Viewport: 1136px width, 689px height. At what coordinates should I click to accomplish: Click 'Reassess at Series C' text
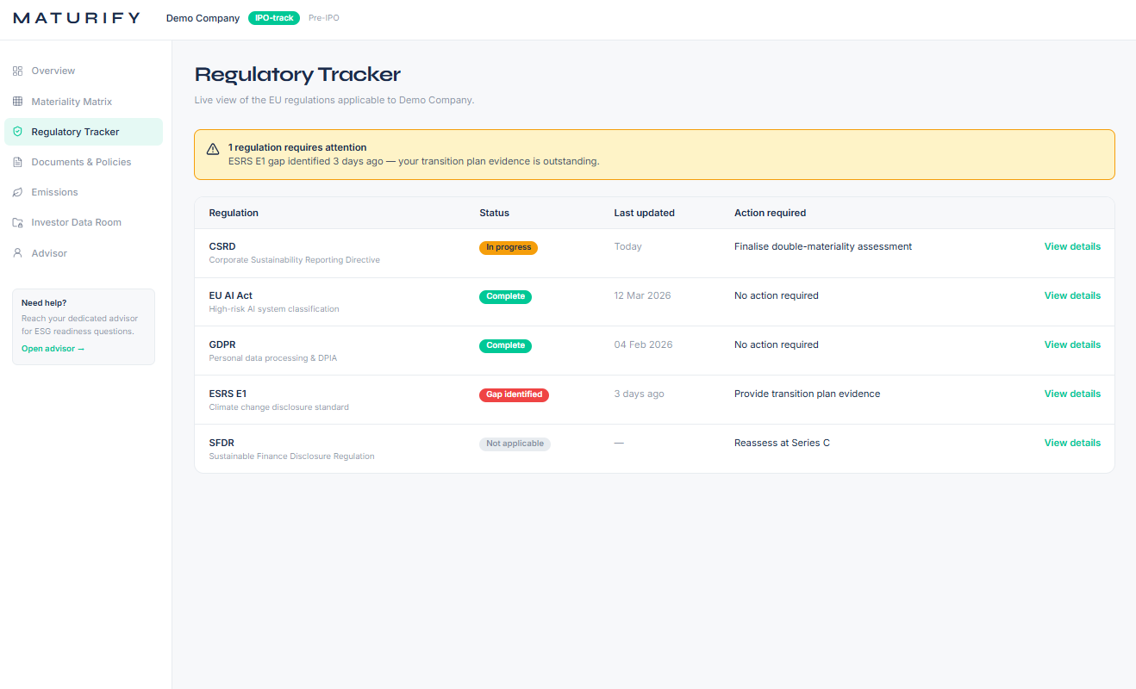(783, 443)
